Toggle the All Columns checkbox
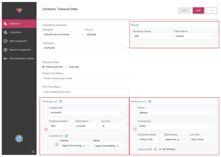221x157 pixels. click(160, 149)
